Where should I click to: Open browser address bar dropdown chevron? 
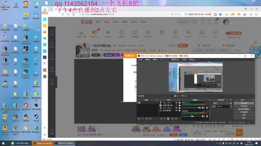[x=179, y=14]
